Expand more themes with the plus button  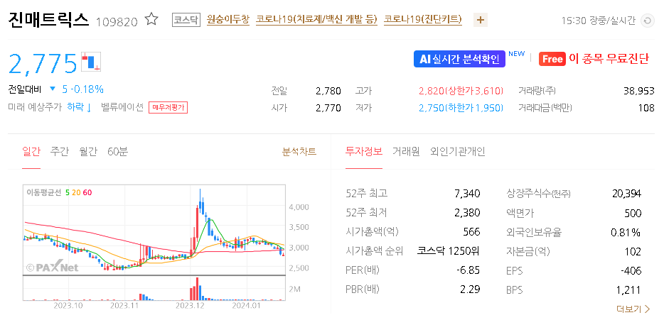point(480,20)
